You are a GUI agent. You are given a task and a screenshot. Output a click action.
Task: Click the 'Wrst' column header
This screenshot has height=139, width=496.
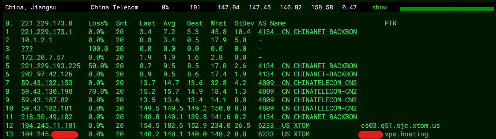219,23
